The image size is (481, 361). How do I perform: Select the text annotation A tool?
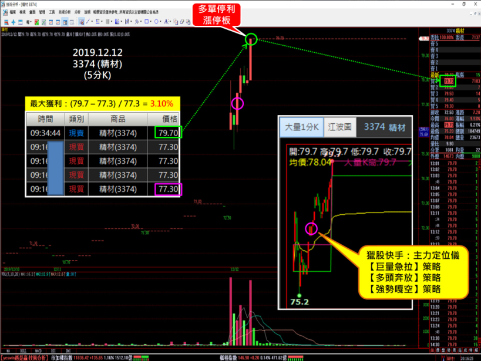(x=166, y=22)
